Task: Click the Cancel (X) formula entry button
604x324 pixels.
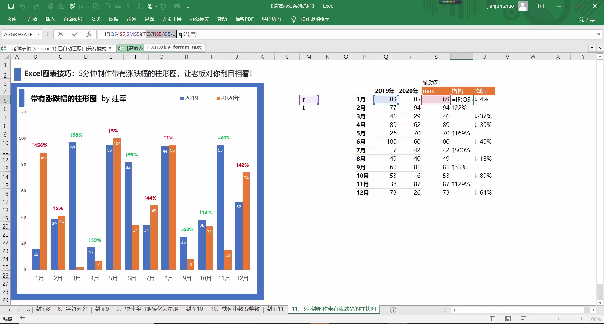Action: pos(60,34)
